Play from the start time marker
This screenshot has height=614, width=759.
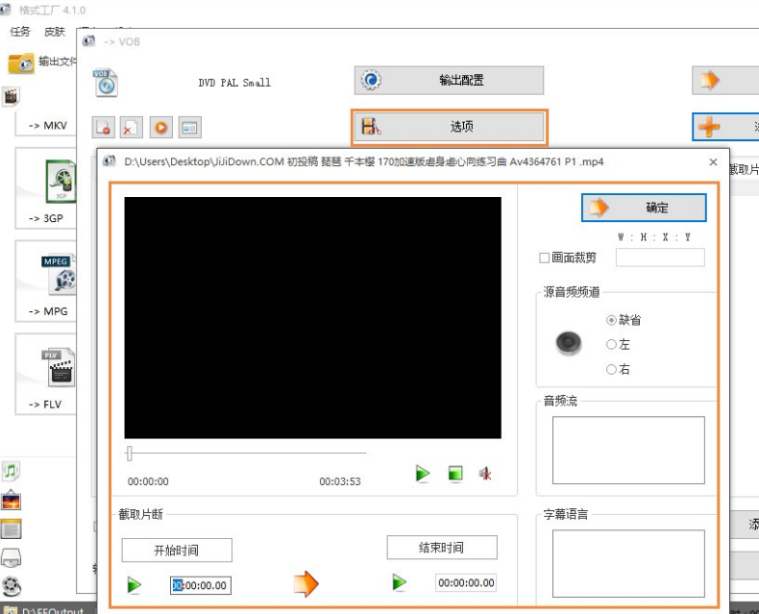(x=135, y=585)
